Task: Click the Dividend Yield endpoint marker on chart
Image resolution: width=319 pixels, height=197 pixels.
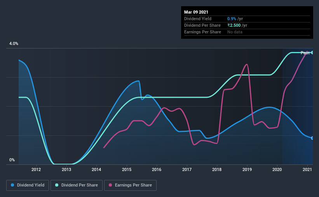Action: pyautogui.click(x=312, y=138)
